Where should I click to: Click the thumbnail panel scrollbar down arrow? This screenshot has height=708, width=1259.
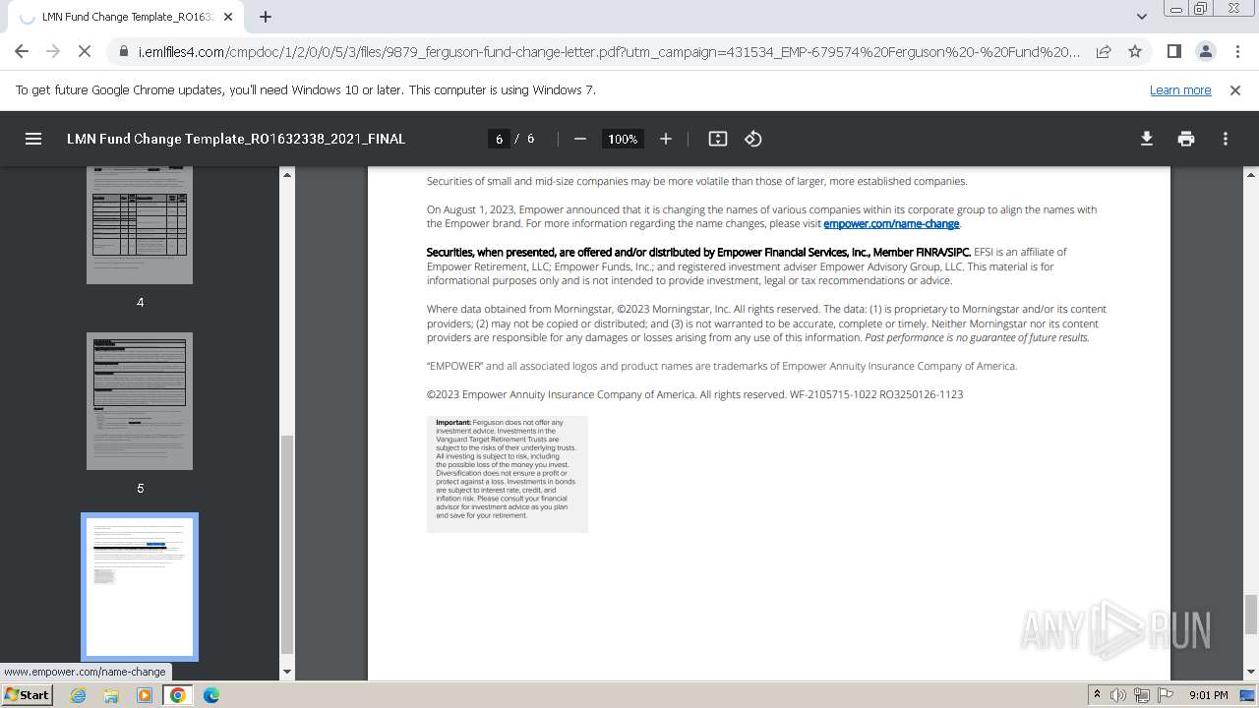(287, 672)
